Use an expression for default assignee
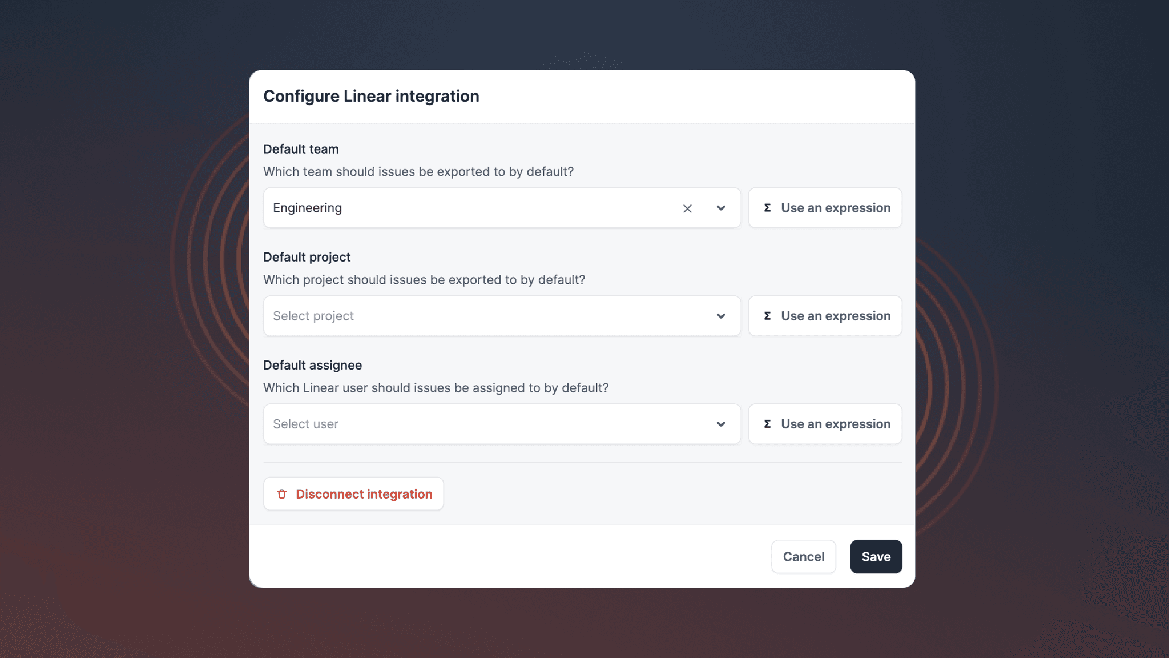 pos(825,424)
